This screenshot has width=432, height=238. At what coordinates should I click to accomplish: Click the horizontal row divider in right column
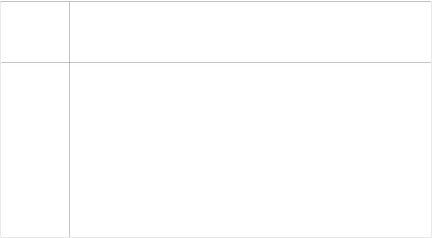coord(250,62)
